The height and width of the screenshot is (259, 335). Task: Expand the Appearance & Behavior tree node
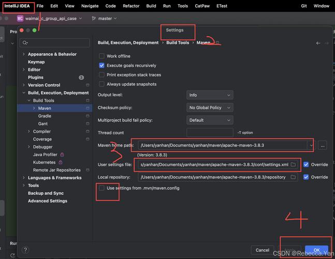[23, 54]
